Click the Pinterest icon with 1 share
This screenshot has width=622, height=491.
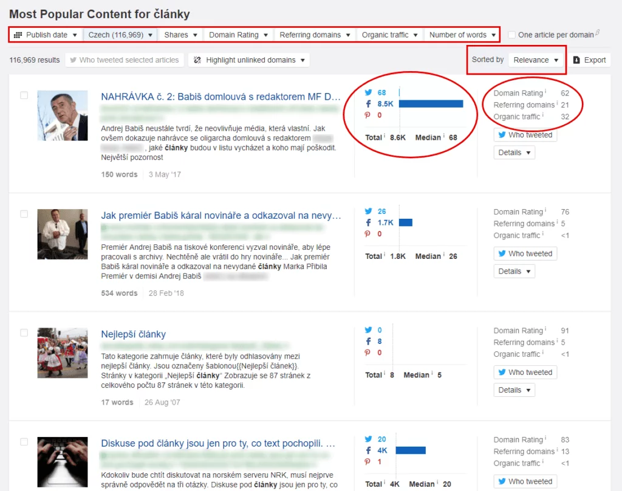[x=367, y=462]
